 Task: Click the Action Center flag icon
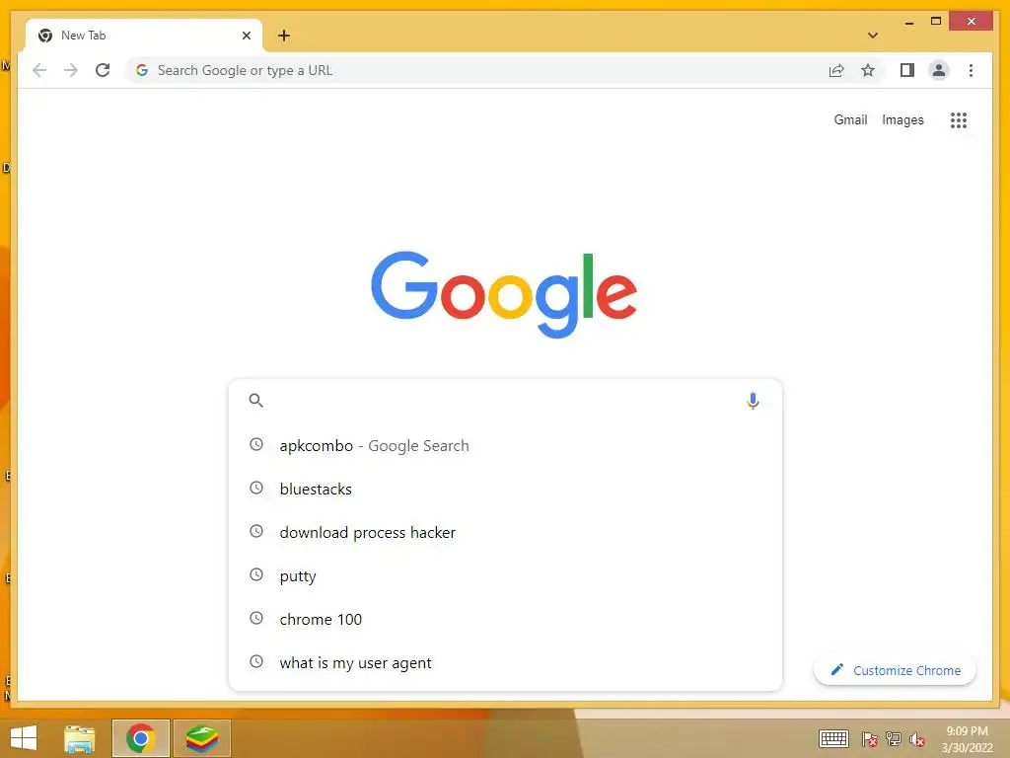tap(870, 739)
